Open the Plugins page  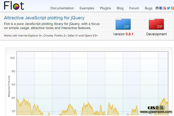coord(105,8)
